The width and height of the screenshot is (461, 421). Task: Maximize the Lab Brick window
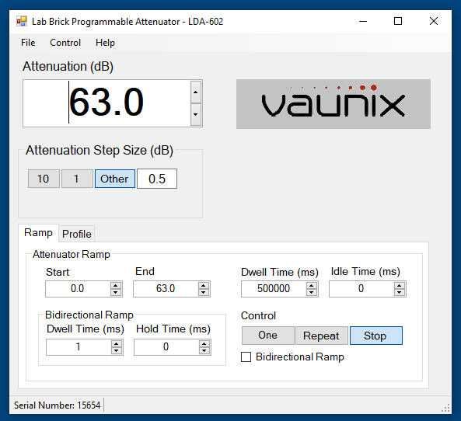click(398, 21)
